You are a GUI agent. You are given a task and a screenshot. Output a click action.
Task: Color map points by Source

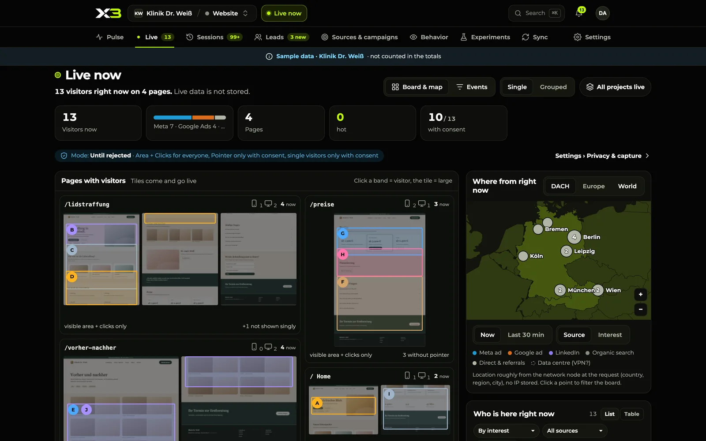point(574,335)
